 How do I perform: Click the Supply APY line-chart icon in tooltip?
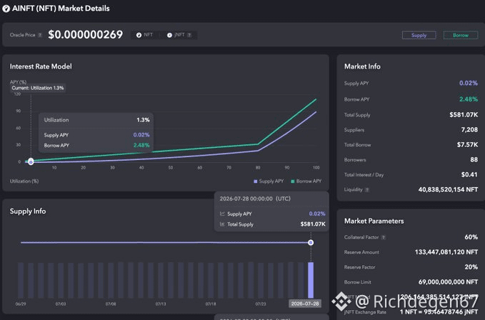pyautogui.click(x=222, y=214)
